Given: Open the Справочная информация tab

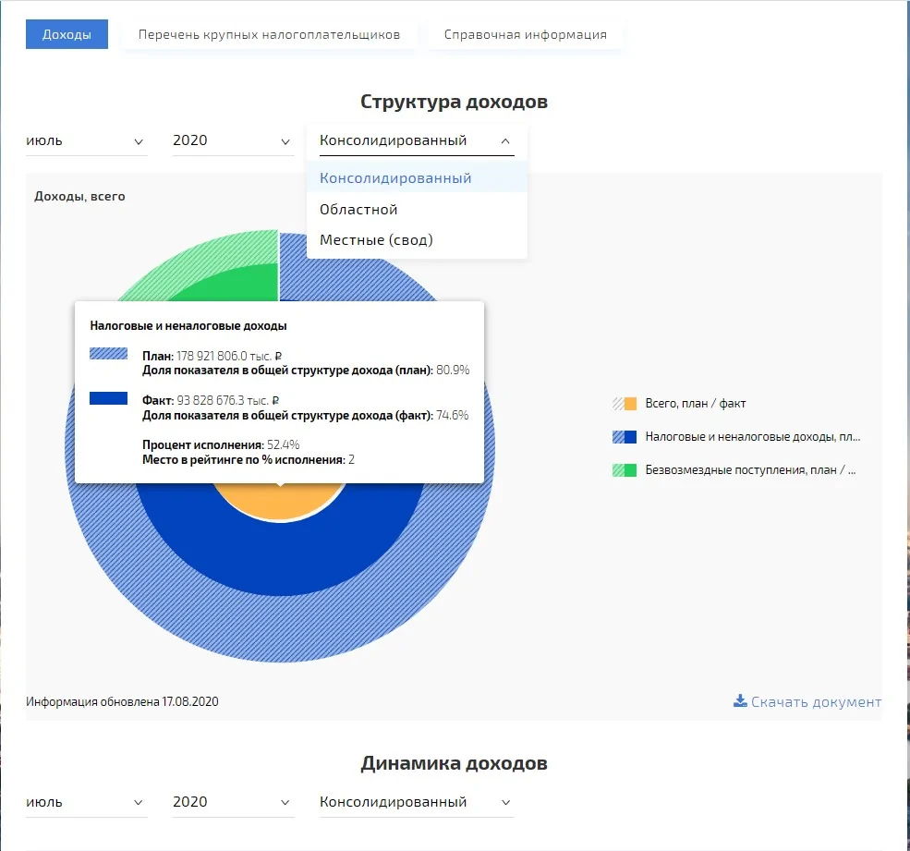Looking at the screenshot, I should 526,34.
